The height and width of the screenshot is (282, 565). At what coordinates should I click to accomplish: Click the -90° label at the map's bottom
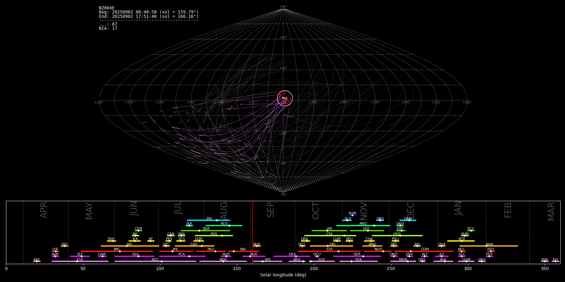point(283,195)
